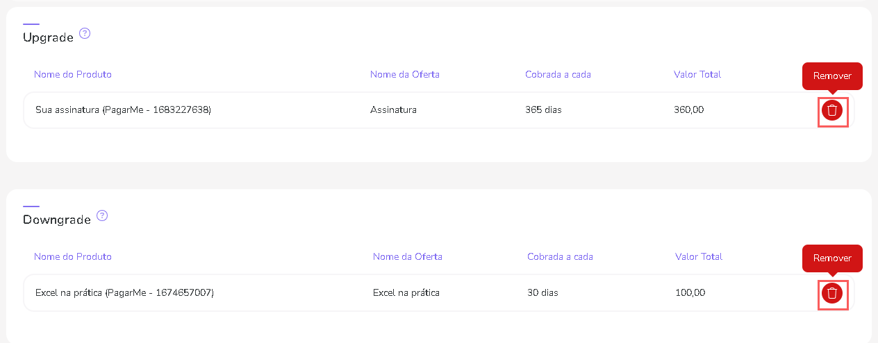Select the Sua assinatura (PagarMe - 1683227638) product
The width and height of the screenshot is (878, 343).
123,109
